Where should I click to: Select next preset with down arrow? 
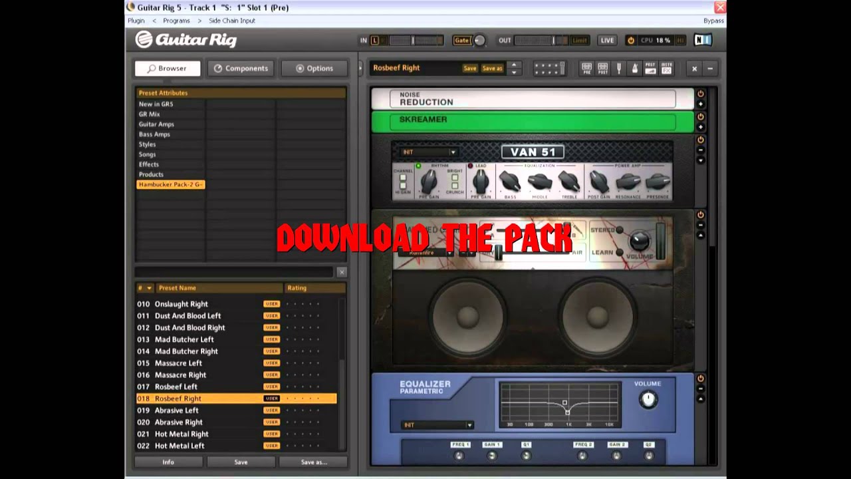513,71
